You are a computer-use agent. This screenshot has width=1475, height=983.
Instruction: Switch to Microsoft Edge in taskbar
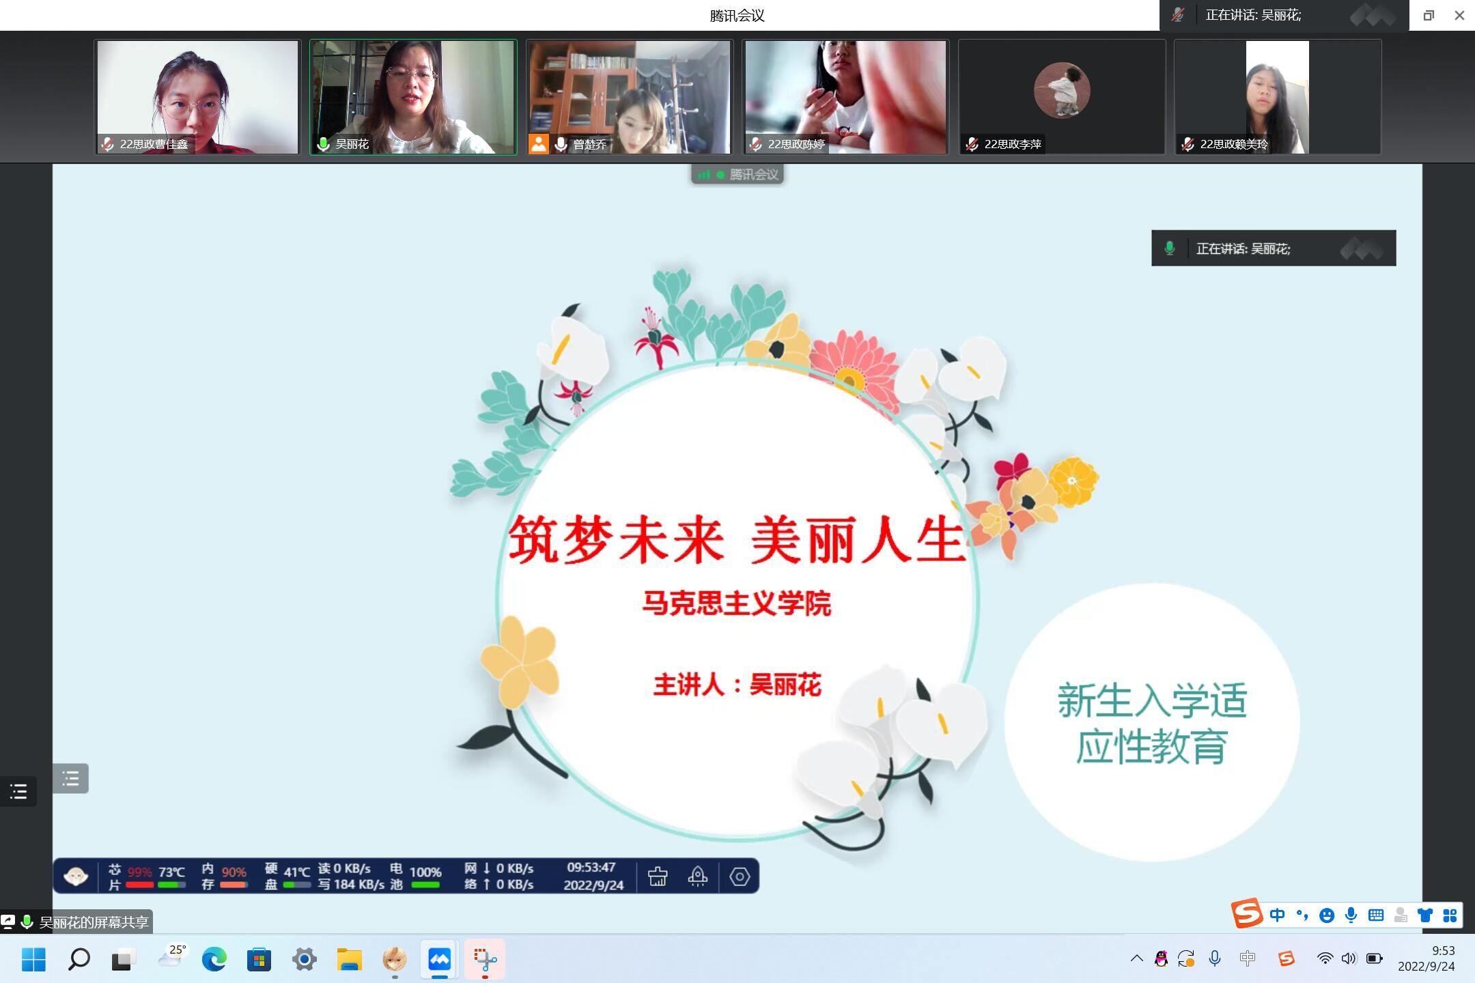point(214,960)
